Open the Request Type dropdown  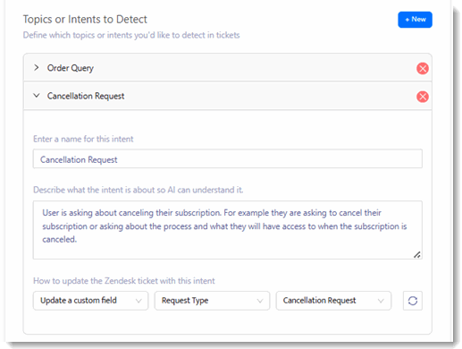[x=212, y=301]
